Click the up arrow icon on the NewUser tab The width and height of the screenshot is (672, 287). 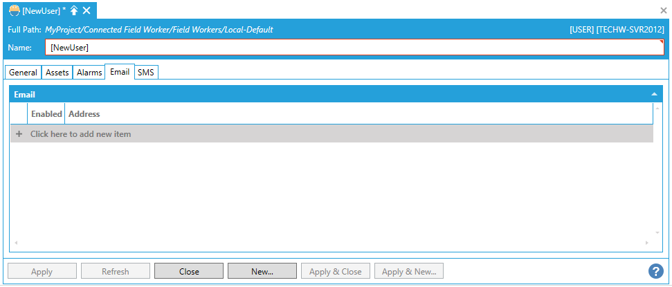pyautogui.click(x=74, y=10)
